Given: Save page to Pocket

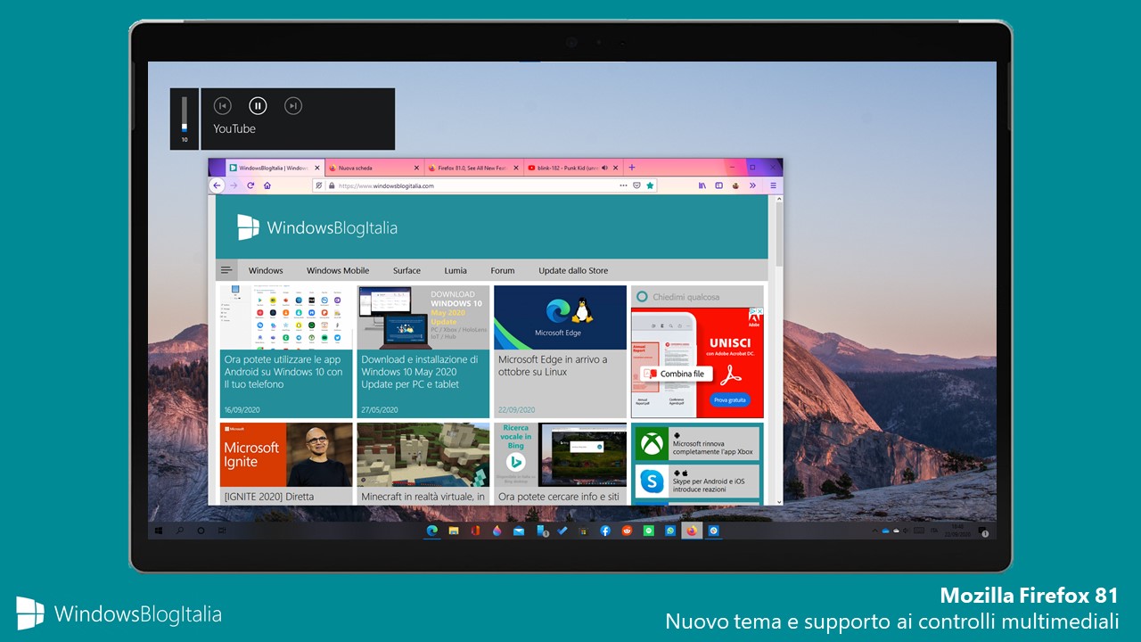Looking at the screenshot, I should pos(636,185).
